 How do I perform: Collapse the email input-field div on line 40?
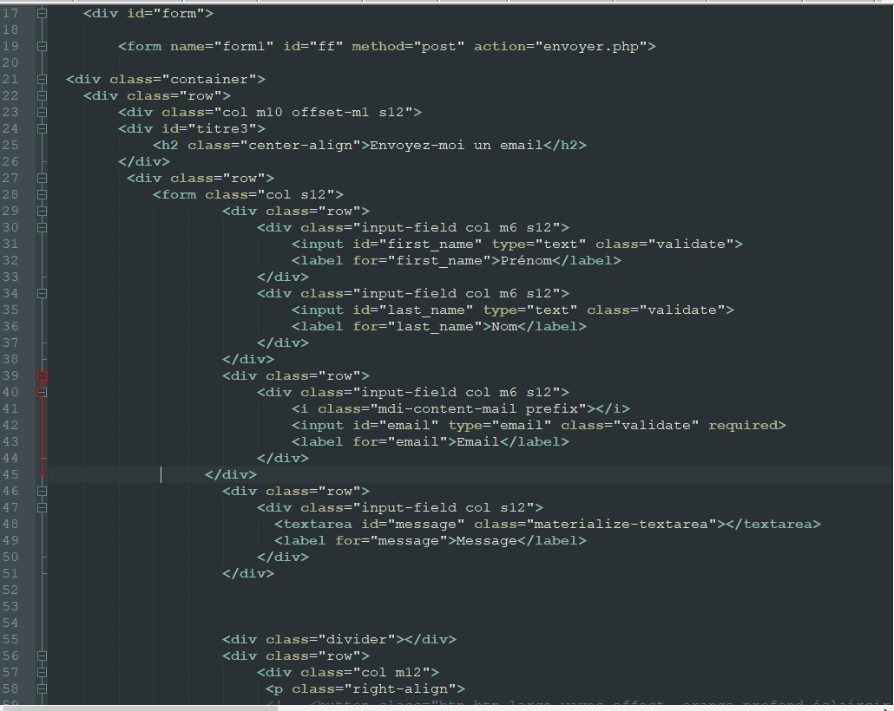click(43, 393)
